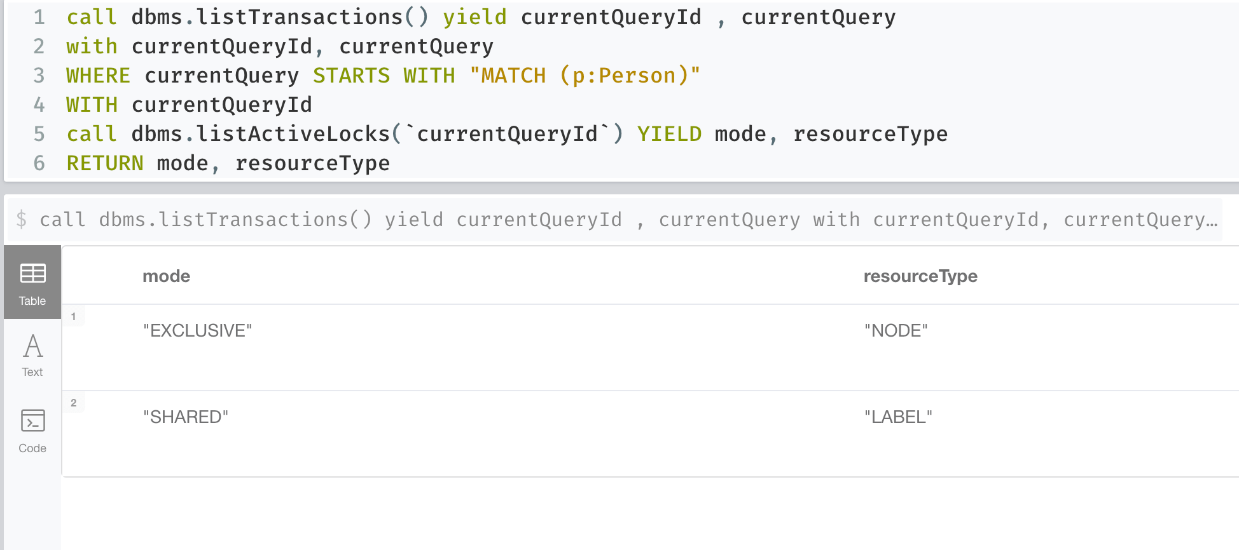Select the "NODE" resourceType cell
The image size is (1239, 550).
[x=896, y=330]
